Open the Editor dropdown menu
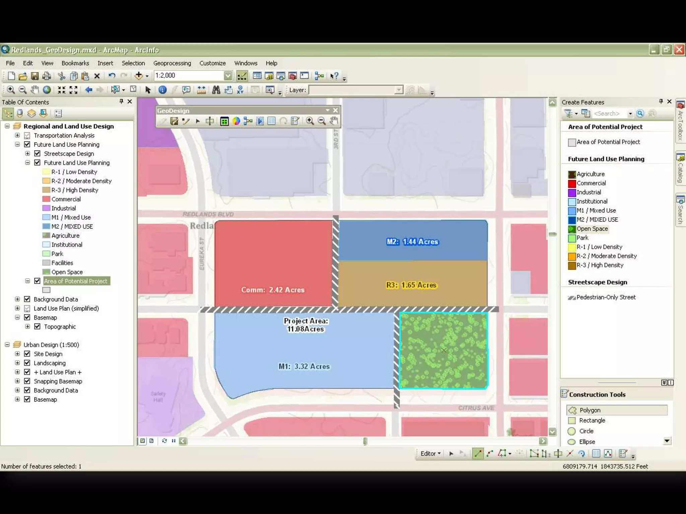686x514 pixels. tap(430, 453)
